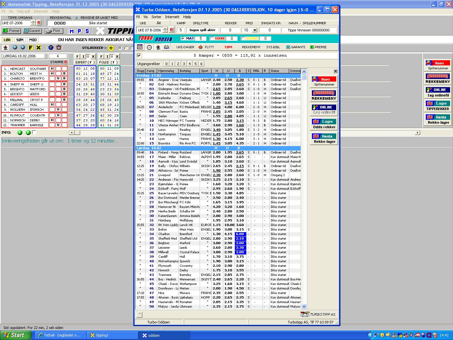Screen dimensions: 453x340
Task: Click the yellow plus next to UTG.REKKER
Action: [111, 48]
